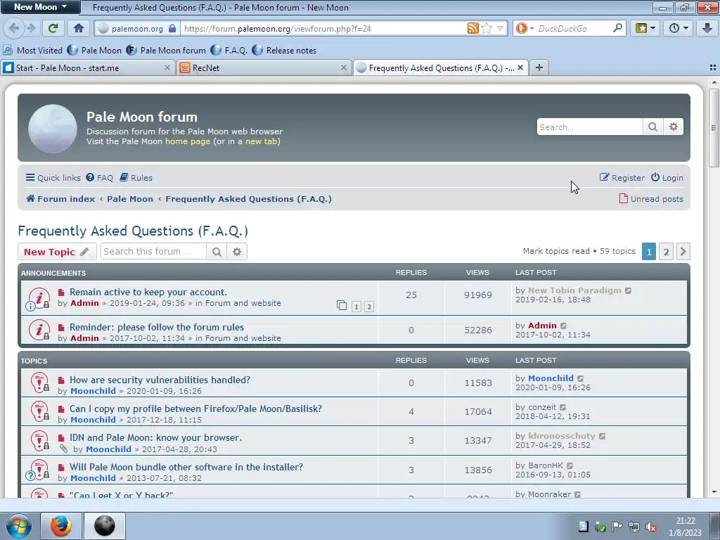
Task: Open the Most Visited bookmarks item
Action: pyautogui.click(x=32, y=50)
